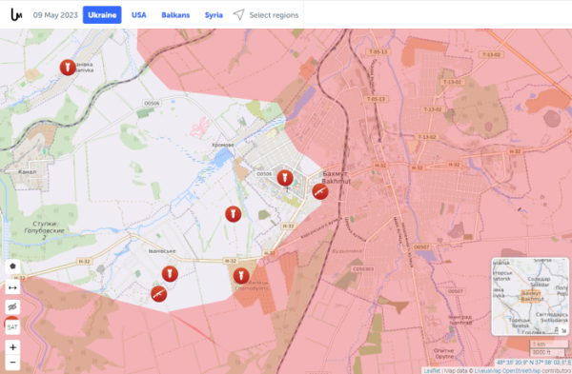Screen dimensions: 572x374
Task: Open the rifle marker south of Ivanivske
Action: [158, 293]
